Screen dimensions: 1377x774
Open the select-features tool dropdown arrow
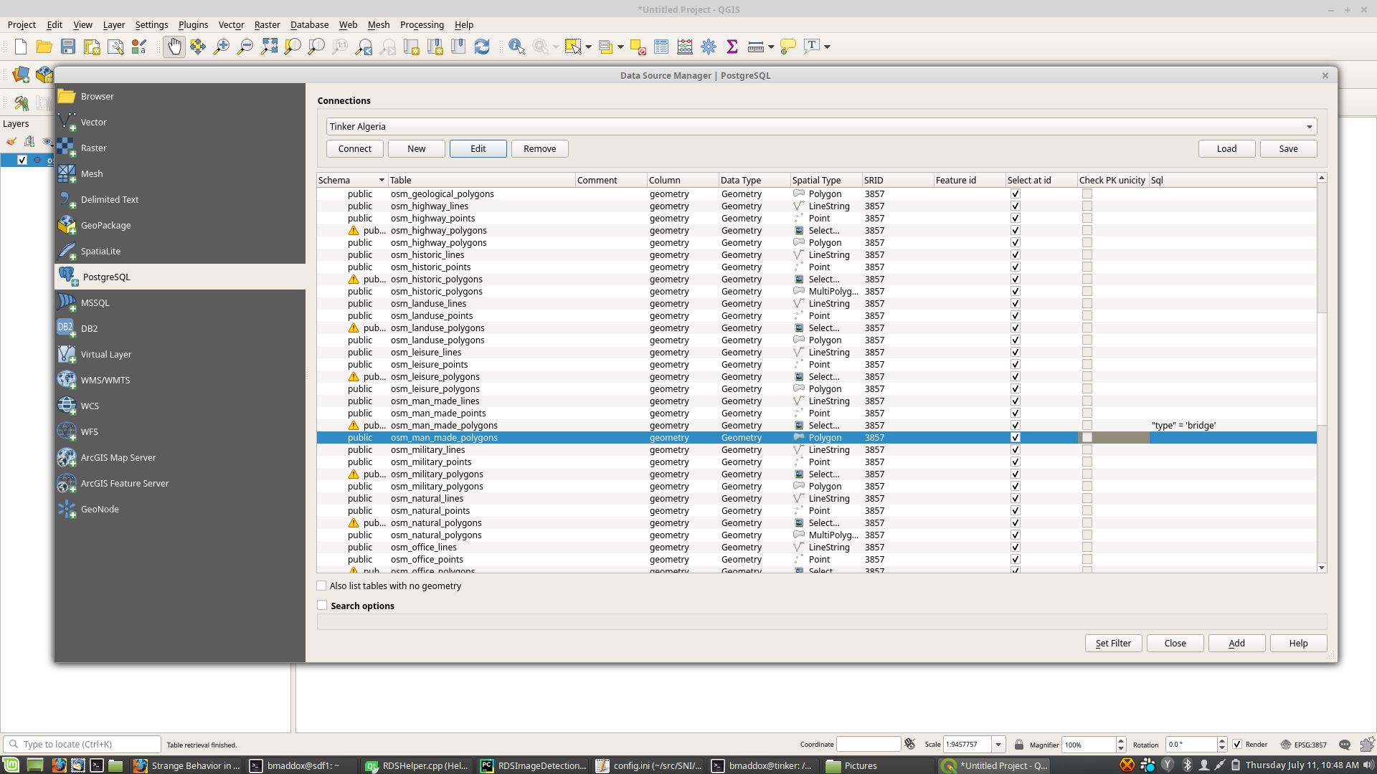(x=588, y=47)
